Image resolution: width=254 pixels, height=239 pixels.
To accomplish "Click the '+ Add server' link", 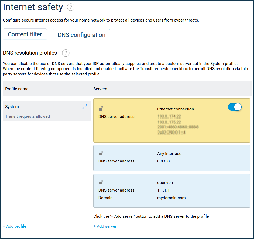I will (x=105, y=226).
